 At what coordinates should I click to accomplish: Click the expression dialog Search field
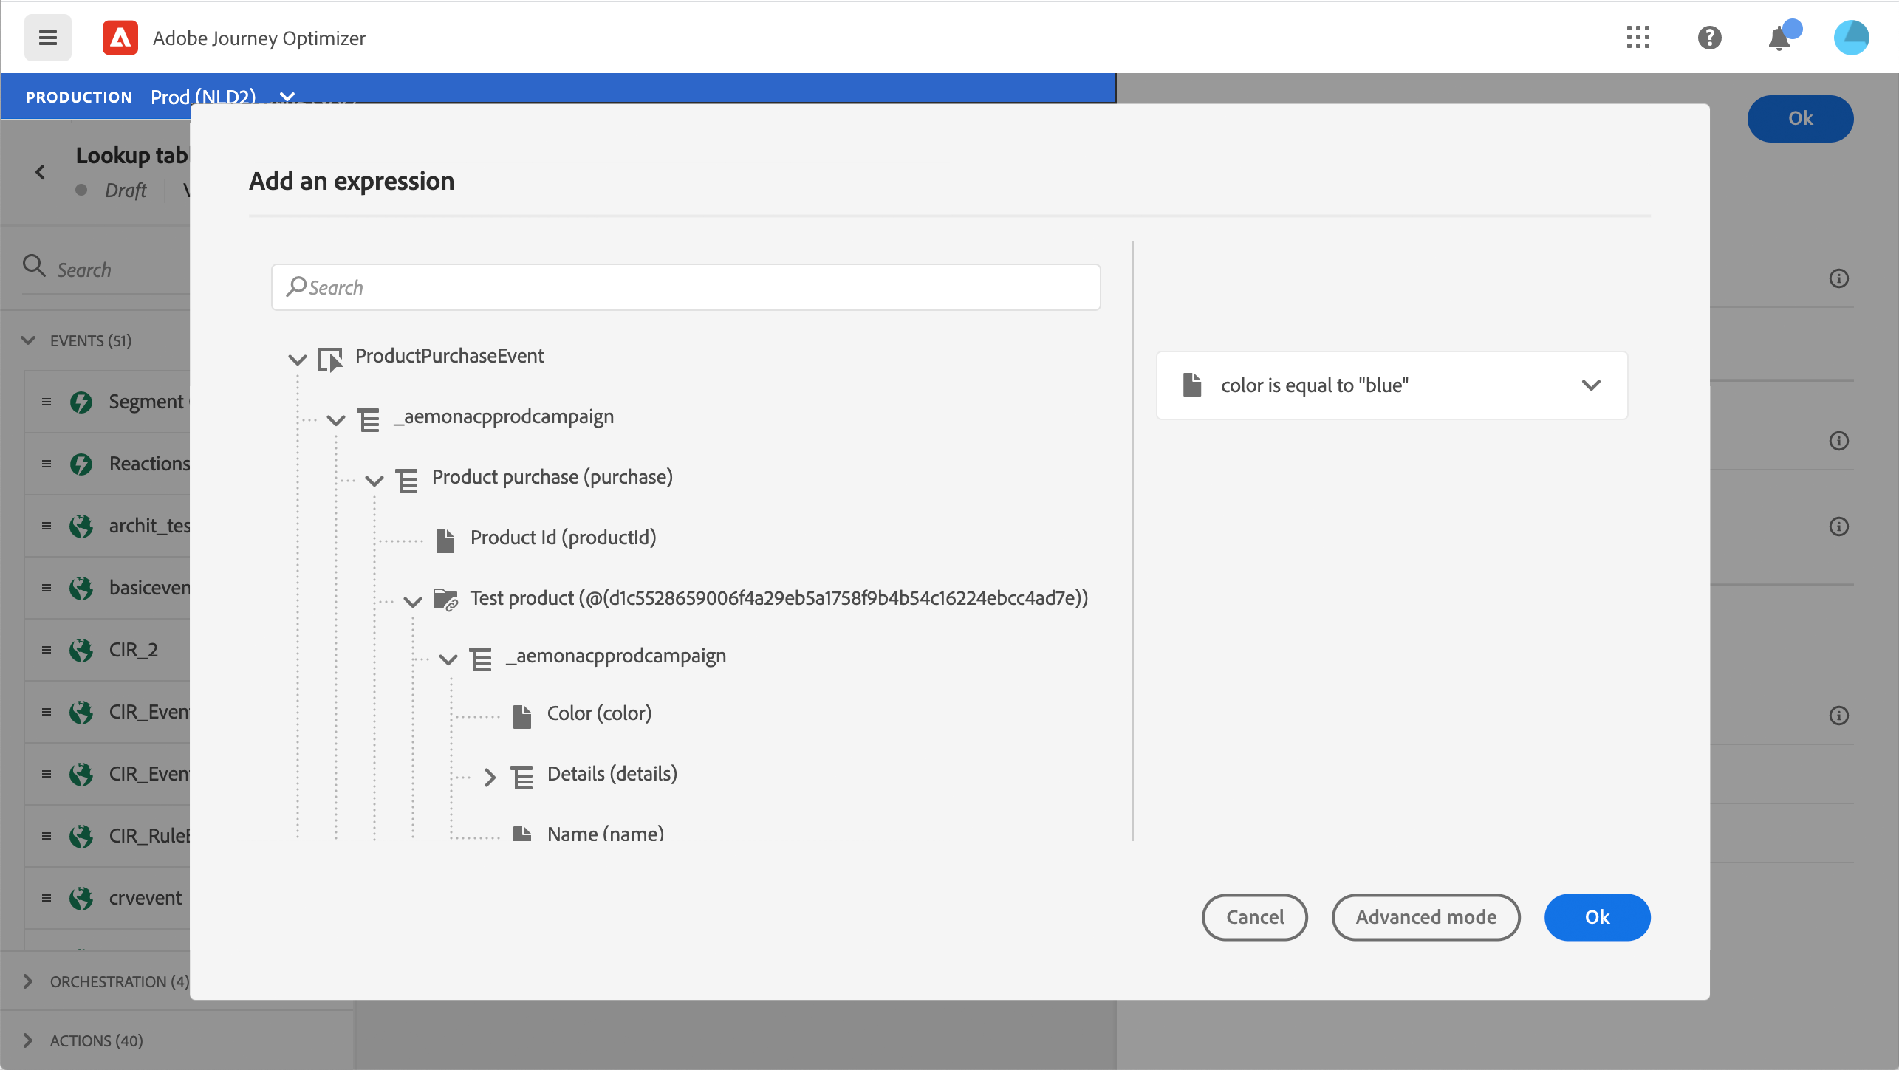685,287
